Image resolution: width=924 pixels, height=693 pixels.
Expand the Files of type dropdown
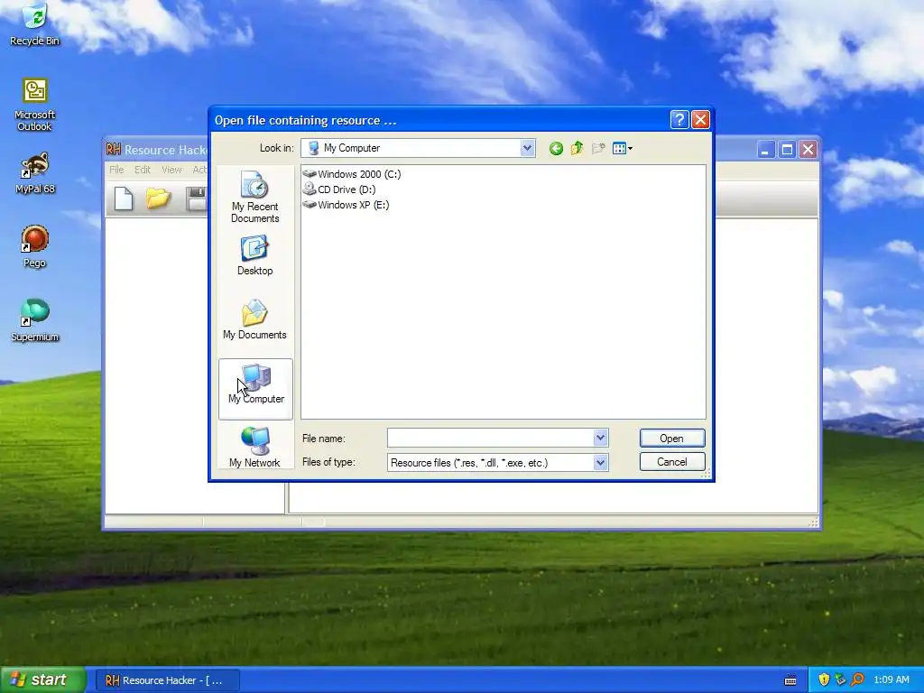click(600, 463)
